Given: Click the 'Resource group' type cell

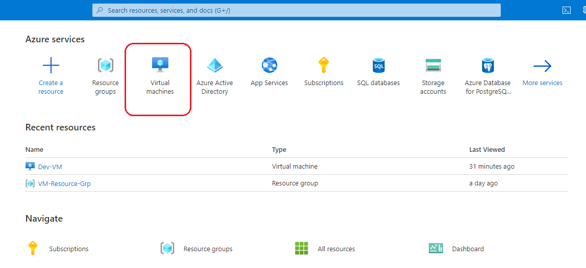Looking at the screenshot, I should click(295, 183).
